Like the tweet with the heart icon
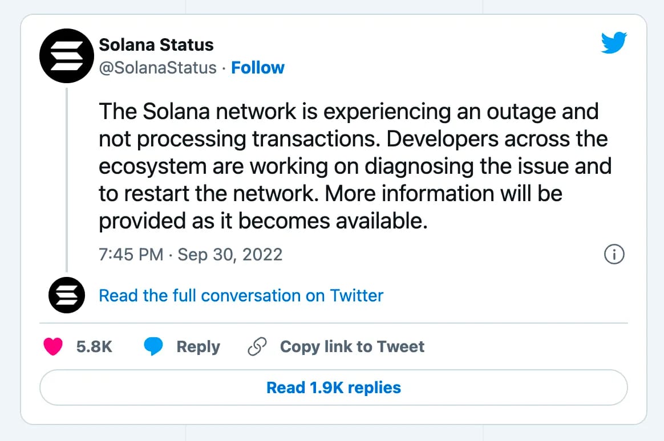The height and width of the screenshot is (441, 664). 53,346
